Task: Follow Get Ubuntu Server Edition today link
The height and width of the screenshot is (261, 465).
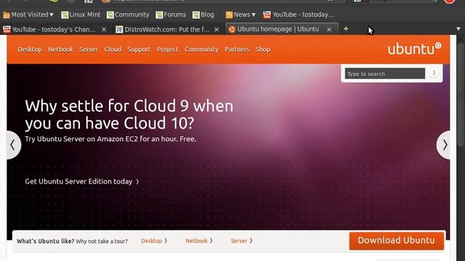Action: coord(82,181)
